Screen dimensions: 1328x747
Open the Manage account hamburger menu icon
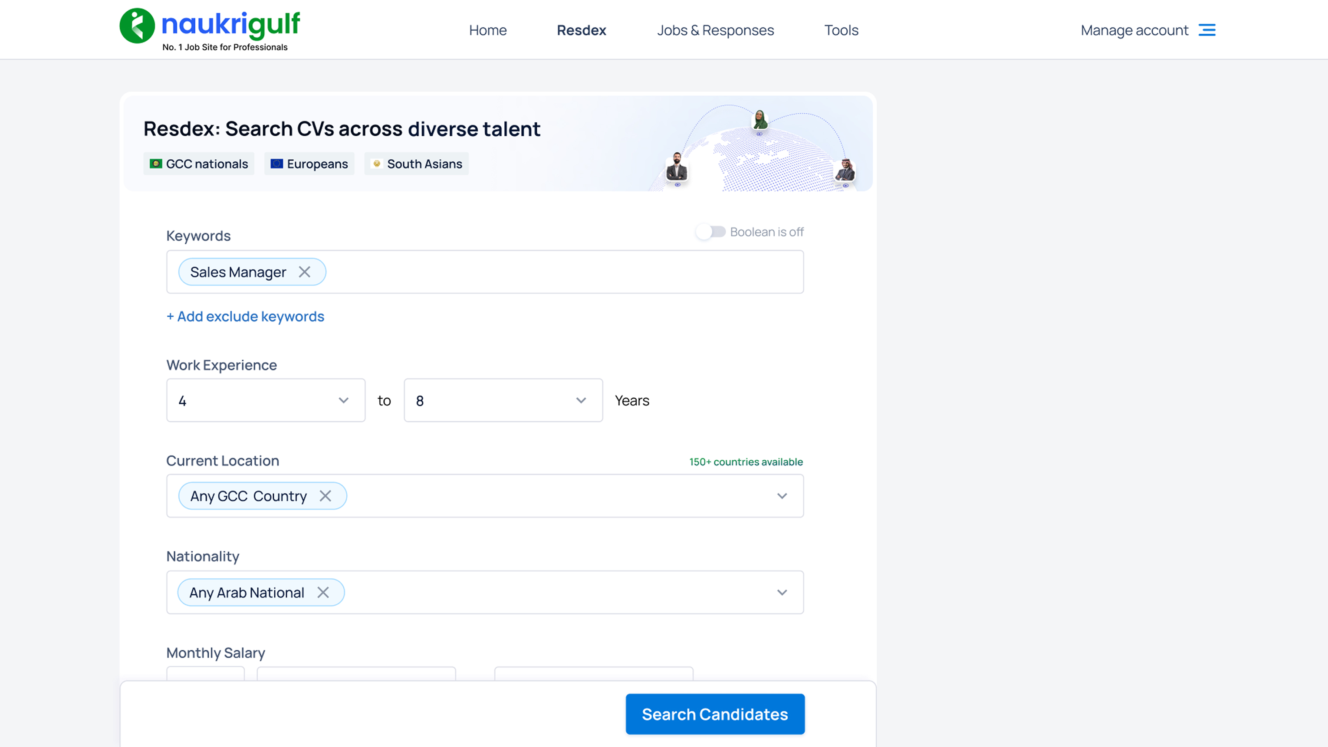point(1207,30)
